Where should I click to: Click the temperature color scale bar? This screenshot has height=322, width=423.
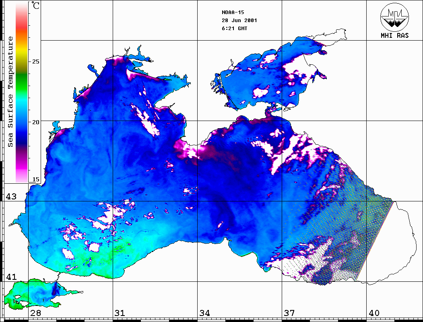(22, 93)
